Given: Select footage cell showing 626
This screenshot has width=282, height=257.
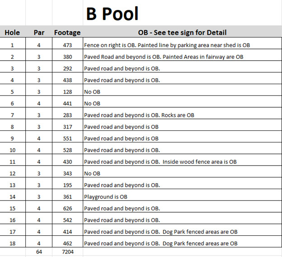Looking at the screenshot, I should (67, 209).
